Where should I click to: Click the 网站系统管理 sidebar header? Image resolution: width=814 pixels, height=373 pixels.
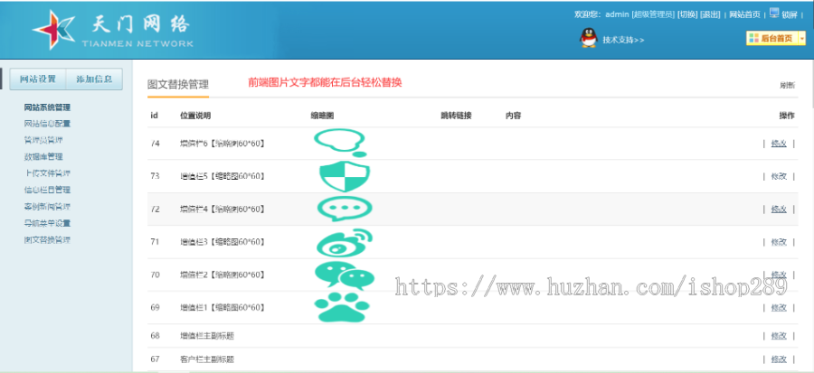click(47, 107)
